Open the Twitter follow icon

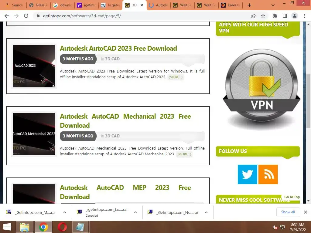click(247, 174)
